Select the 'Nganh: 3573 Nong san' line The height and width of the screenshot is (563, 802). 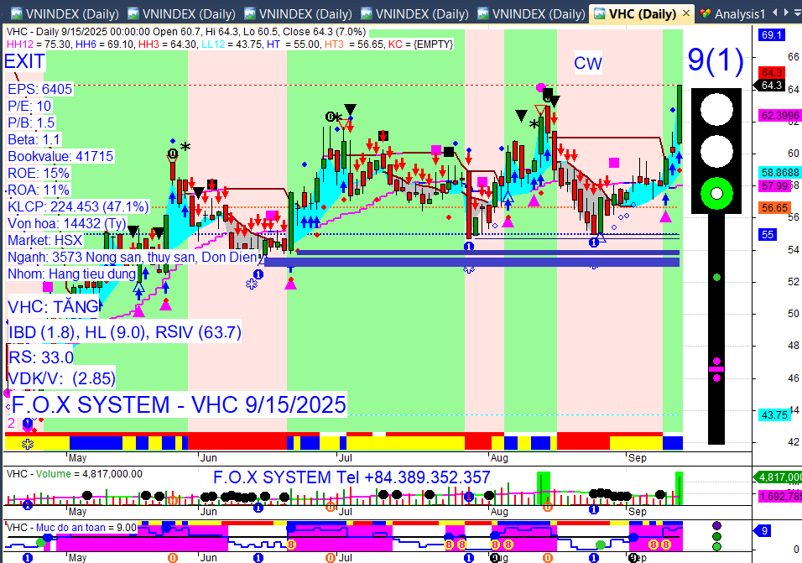[x=132, y=257]
